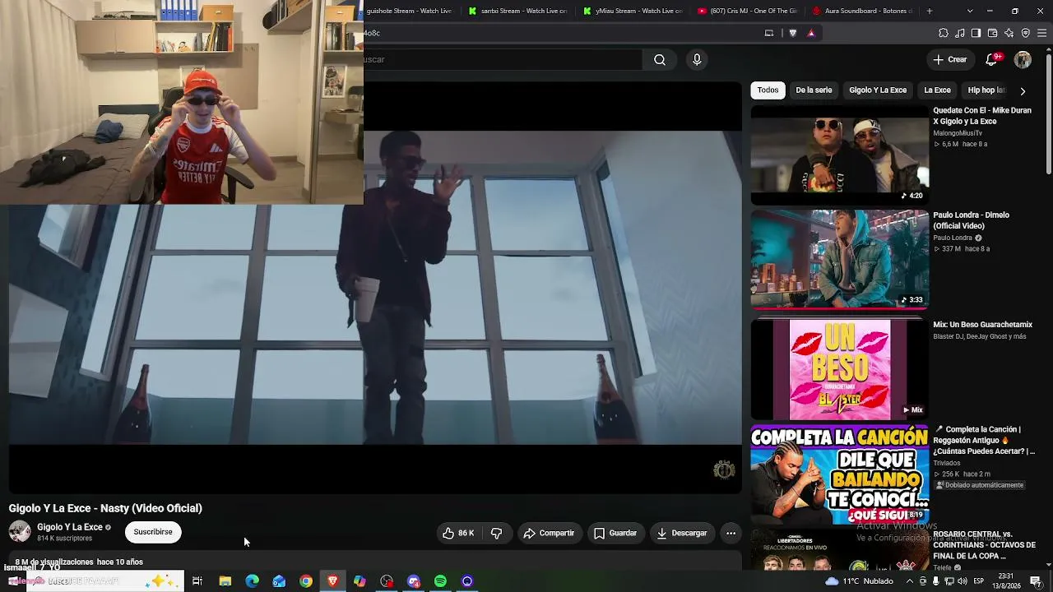Click the YouTube search magnifier icon

coord(660,59)
